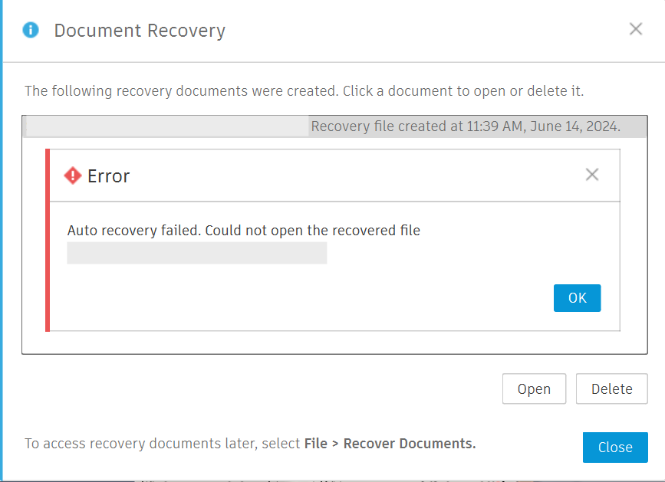Click the Document Recovery title
Viewport: 665px width, 482px height.
click(x=140, y=30)
